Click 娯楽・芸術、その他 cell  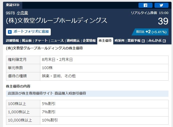(104, 76)
